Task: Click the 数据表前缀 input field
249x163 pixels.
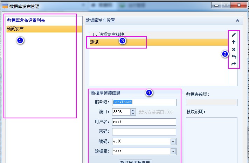Action: pyautogui.click(x=212, y=102)
